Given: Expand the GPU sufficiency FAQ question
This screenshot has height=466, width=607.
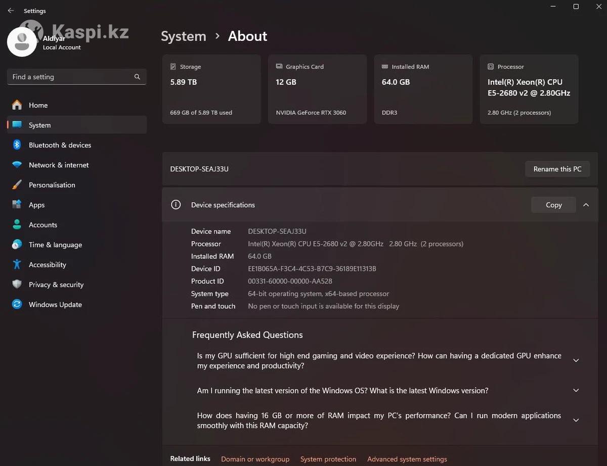Looking at the screenshot, I should [576, 360].
